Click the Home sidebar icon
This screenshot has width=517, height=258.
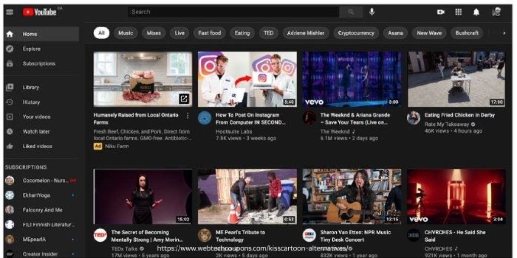pos(10,34)
